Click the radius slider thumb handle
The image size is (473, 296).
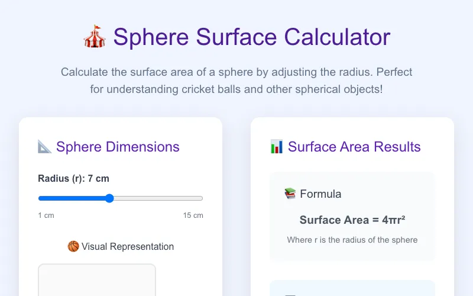tap(109, 198)
